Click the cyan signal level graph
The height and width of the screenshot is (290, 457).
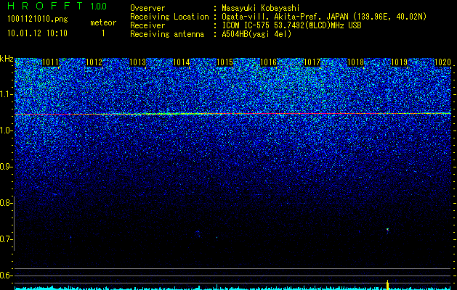pyautogui.click(x=233, y=289)
